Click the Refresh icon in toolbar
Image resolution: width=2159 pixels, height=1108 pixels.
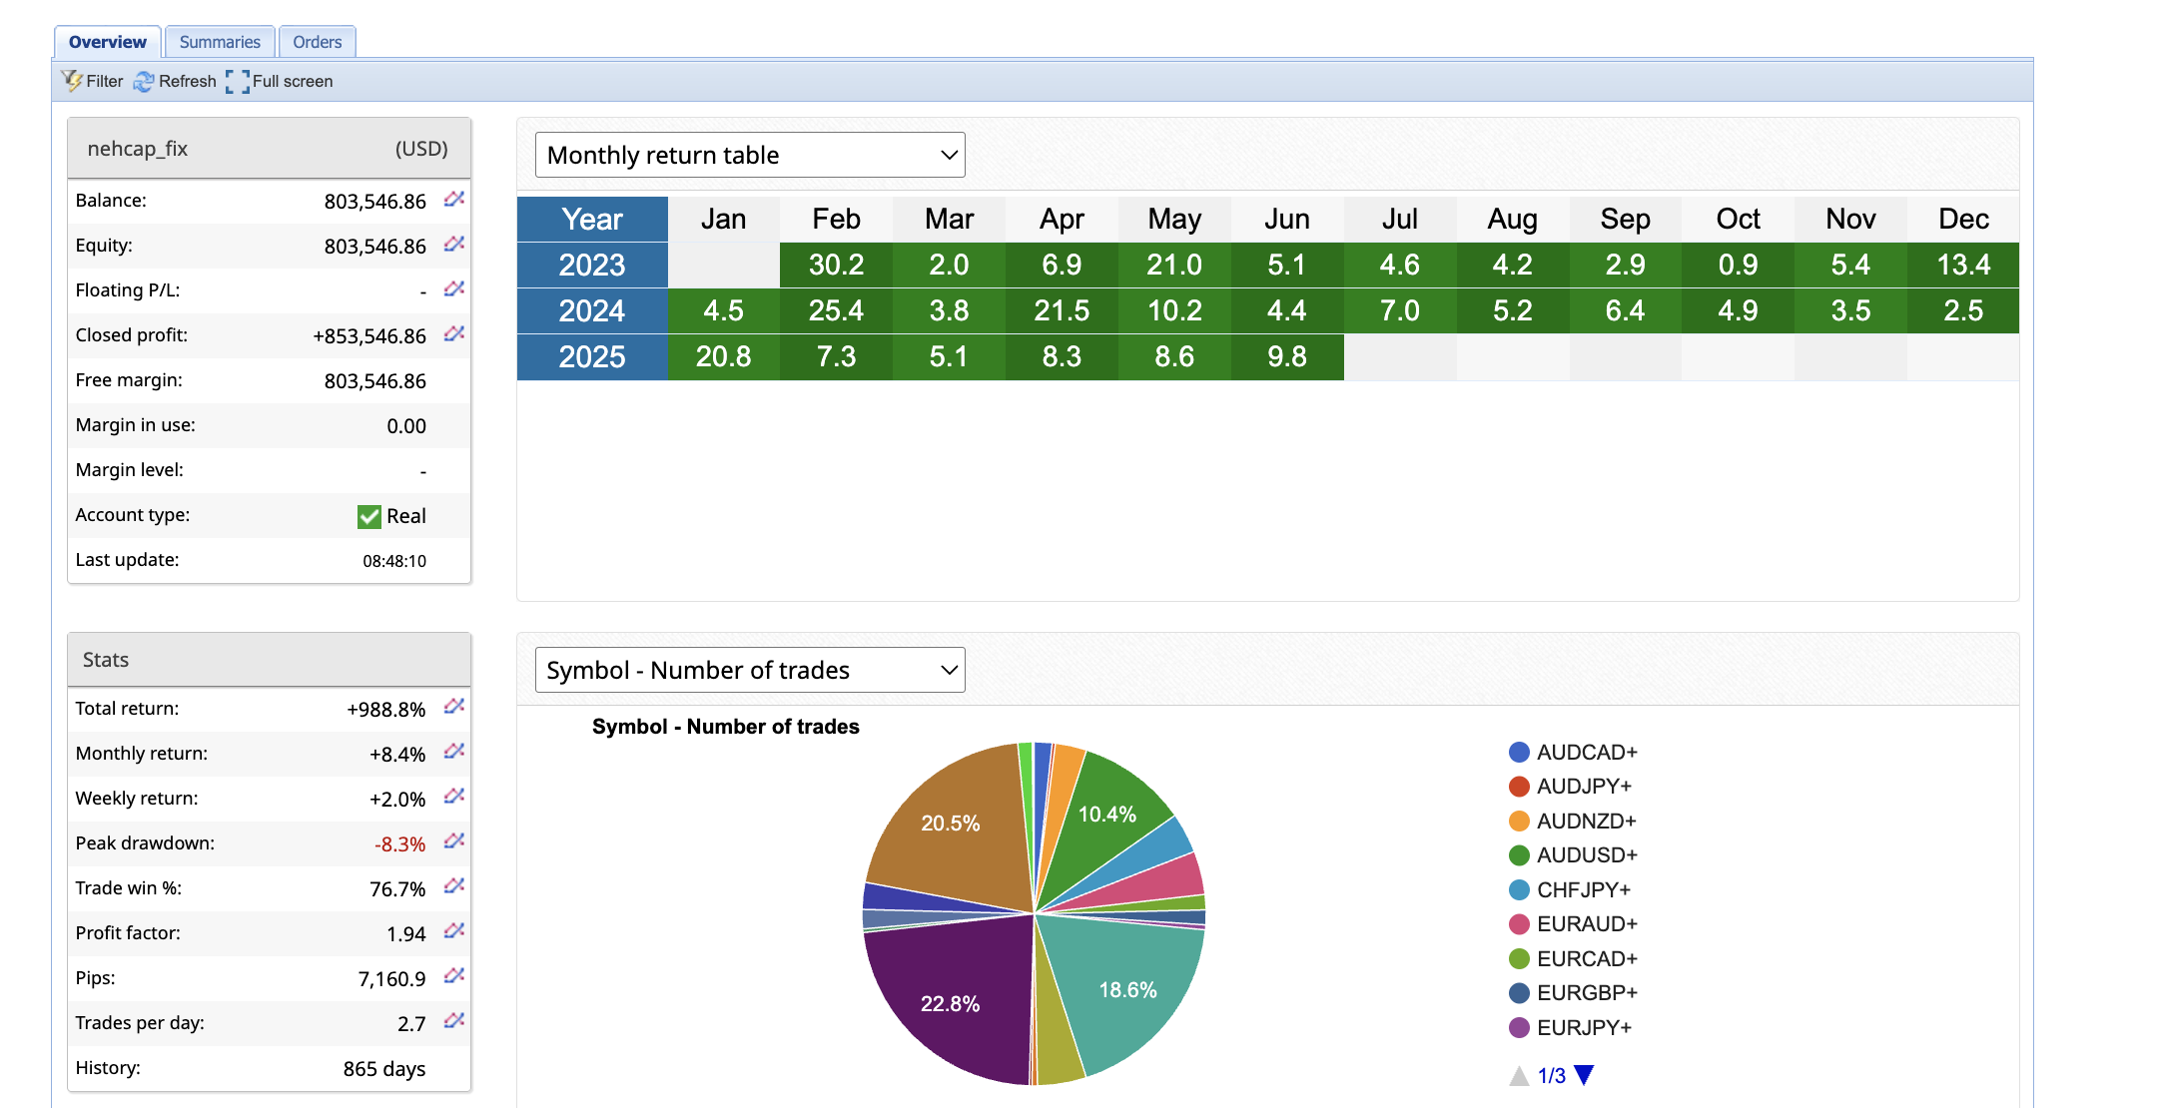(144, 82)
